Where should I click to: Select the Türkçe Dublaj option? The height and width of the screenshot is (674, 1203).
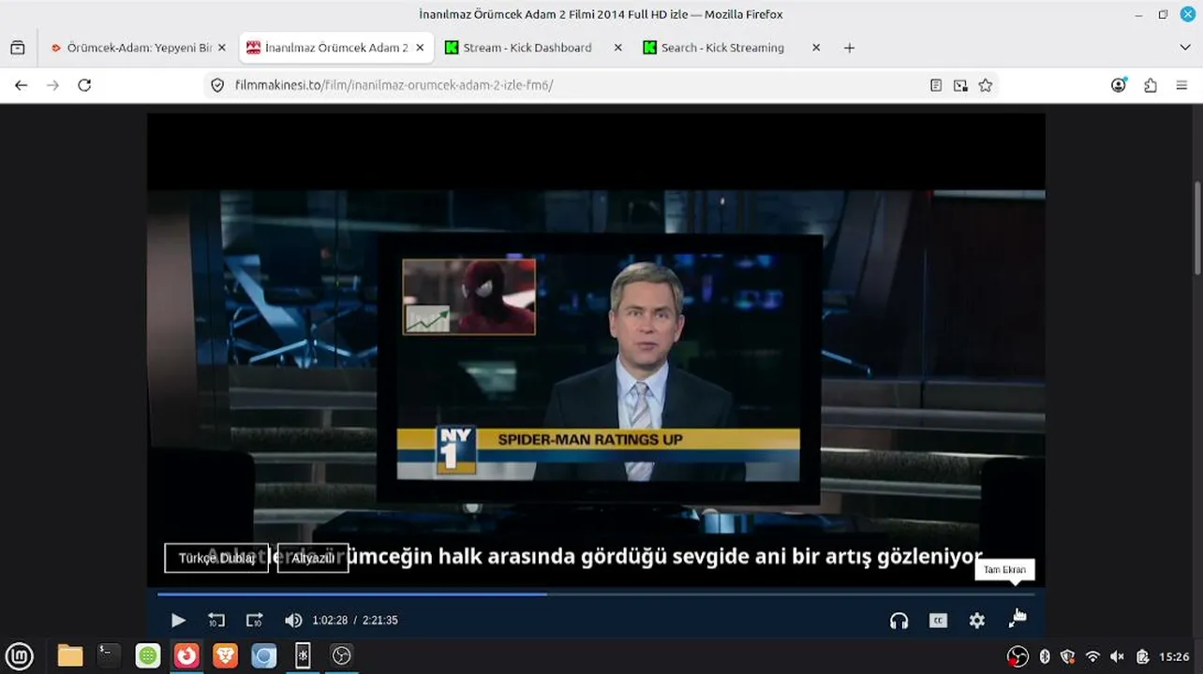tap(216, 558)
